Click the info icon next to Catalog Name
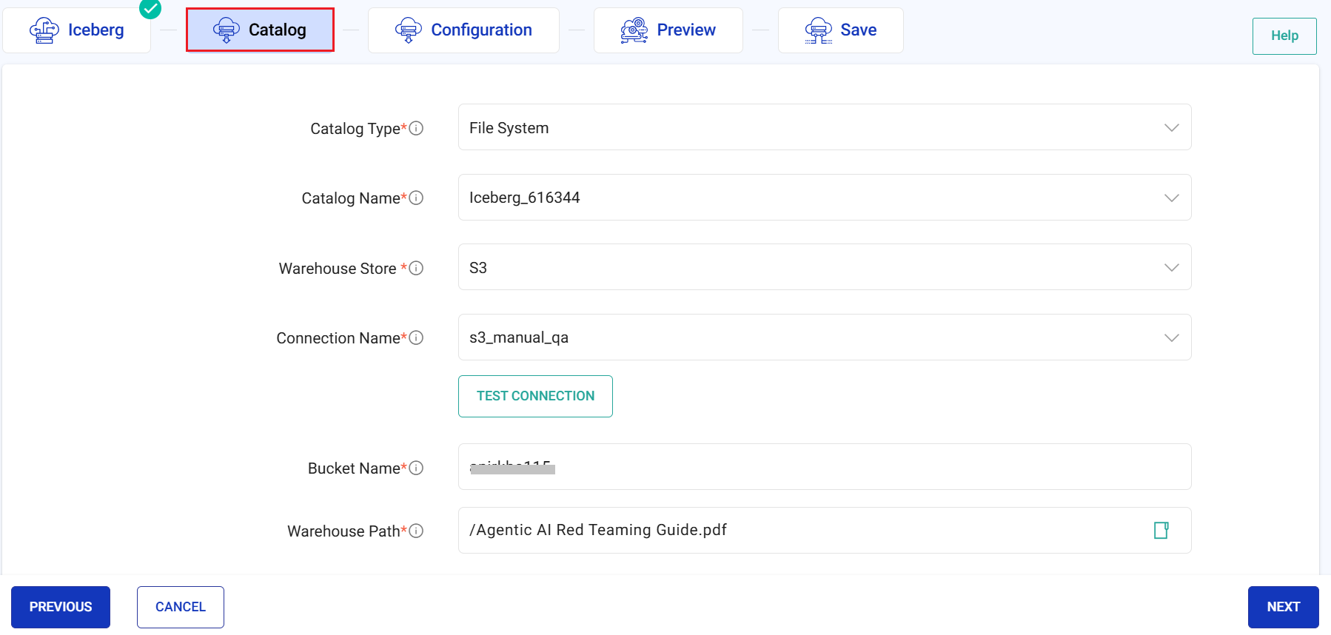The image size is (1331, 635). tap(416, 198)
